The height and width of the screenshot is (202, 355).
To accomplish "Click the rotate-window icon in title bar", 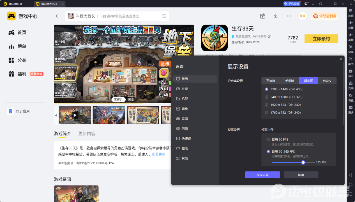I will click(x=321, y=4).
